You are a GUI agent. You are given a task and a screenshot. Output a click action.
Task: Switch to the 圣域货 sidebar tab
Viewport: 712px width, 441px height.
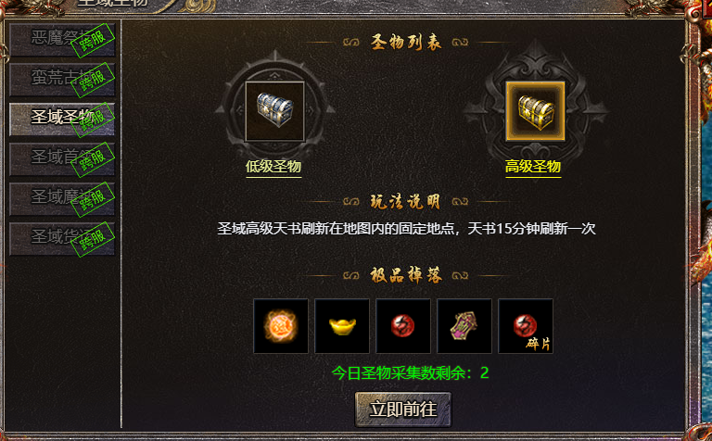point(62,239)
